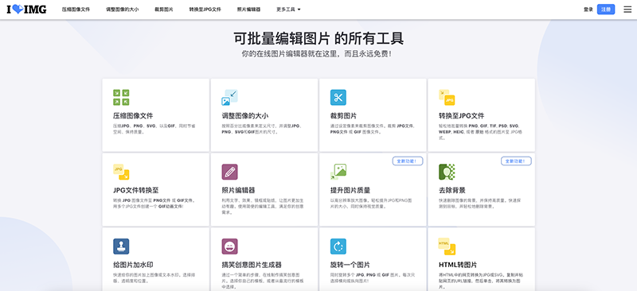Open 照片编辑器 in the top navigation
Image resolution: width=637 pixels, height=291 pixels.
click(248, 10)
